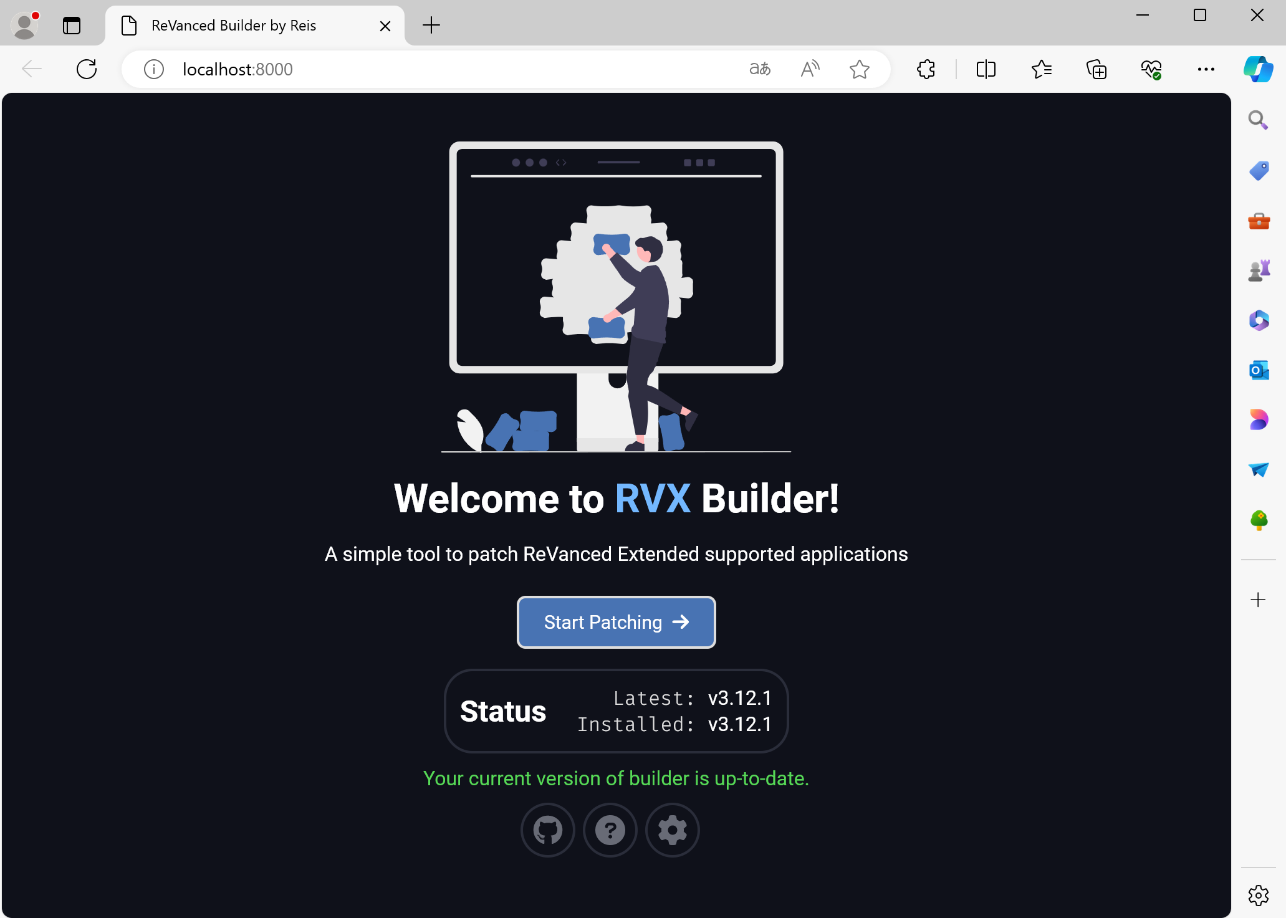Toggle split screen view icon
The image size is (1286, 918).
986,69
